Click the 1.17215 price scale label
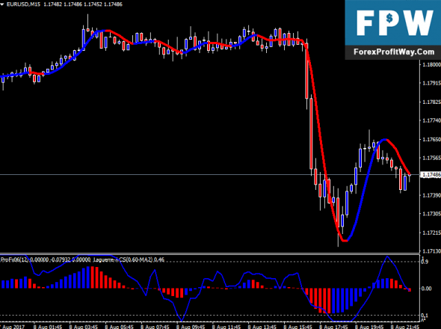The width and height of the screenshot is (441, 329). point(431,233)
